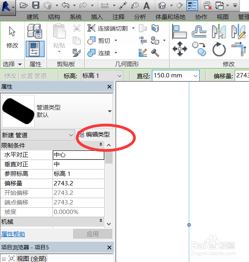
Task: Open the 建筑 ribbon tab
Action: (x=33, y=17)
